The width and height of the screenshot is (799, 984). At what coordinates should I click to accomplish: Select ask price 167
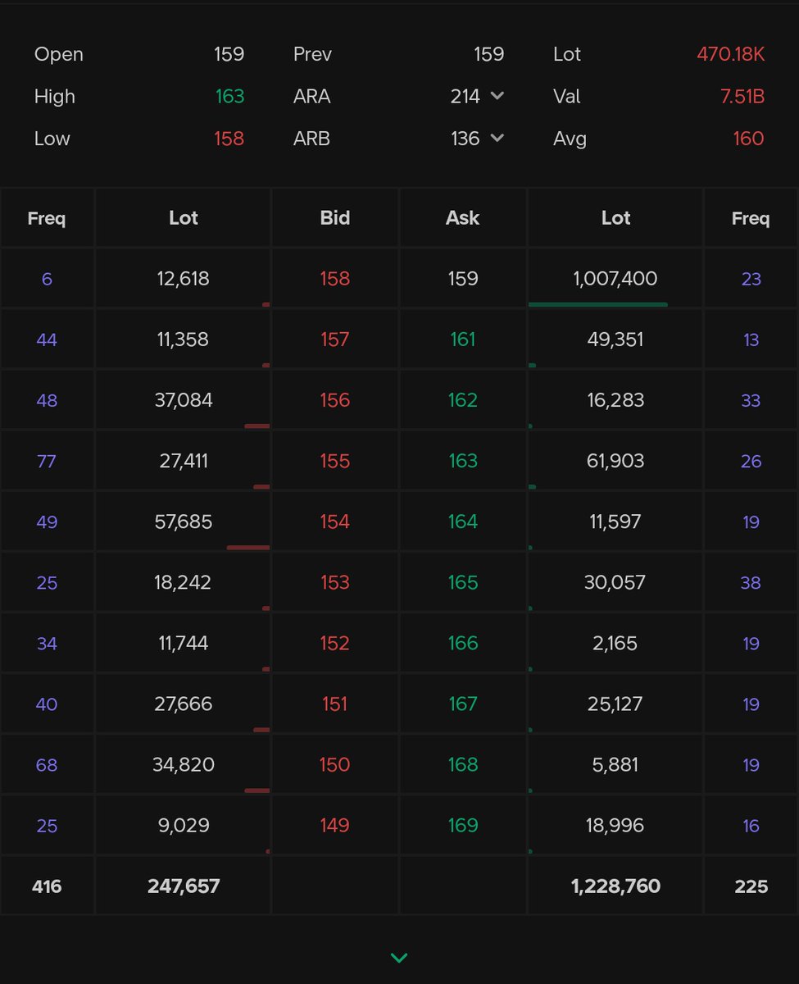pos(463,704)
